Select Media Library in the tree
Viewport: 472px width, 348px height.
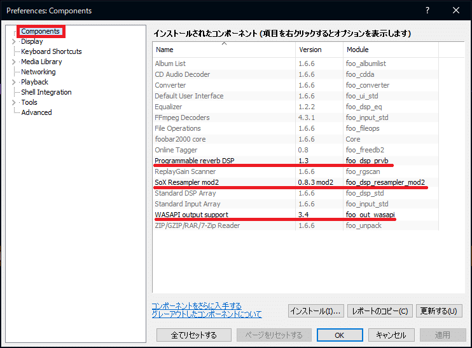click(41, 62)
